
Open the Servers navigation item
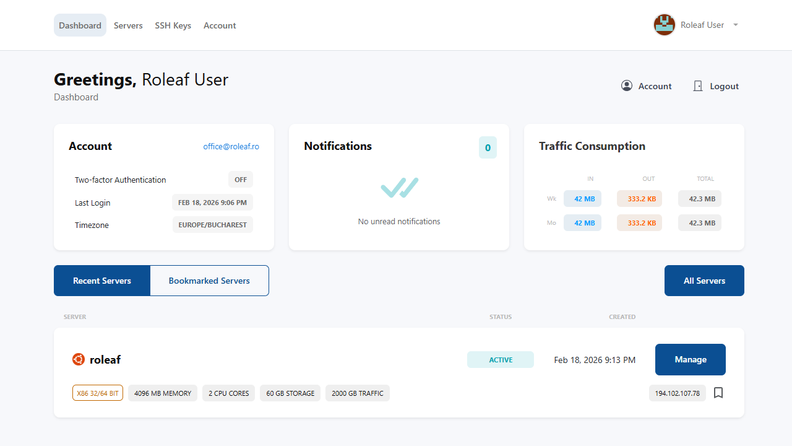click(x=128, y=25)
